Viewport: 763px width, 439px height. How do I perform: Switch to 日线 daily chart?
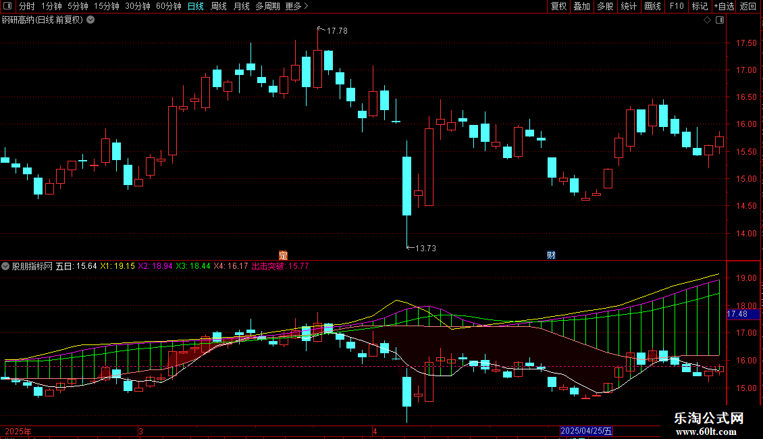coord(196,6)
